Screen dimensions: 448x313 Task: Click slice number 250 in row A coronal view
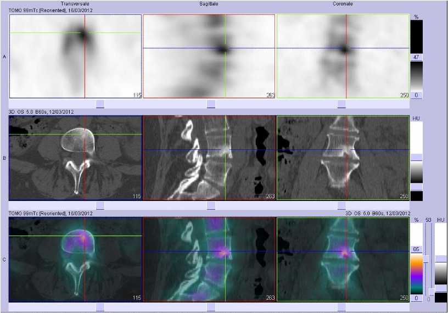pos(404,95)
